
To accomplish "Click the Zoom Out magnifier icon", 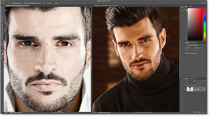I will click(9, 3).
